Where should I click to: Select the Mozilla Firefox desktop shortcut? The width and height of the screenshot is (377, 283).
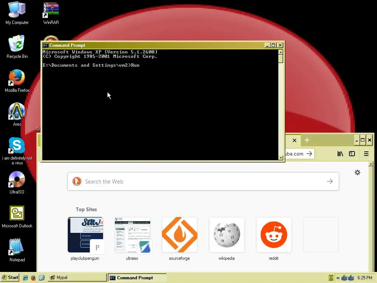(x=17, y=81)
